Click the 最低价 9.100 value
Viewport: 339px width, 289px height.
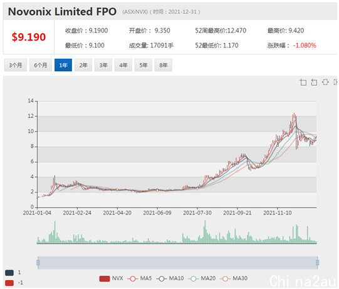[85, 46]
